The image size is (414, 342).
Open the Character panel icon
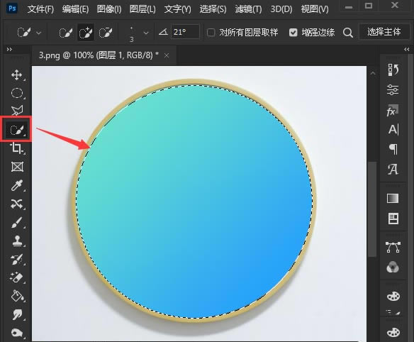(x=393, y=130)
